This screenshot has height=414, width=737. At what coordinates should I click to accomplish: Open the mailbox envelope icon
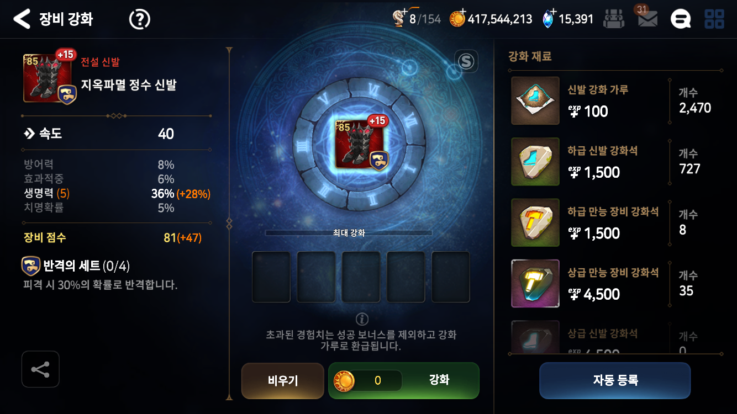[647, 19]
